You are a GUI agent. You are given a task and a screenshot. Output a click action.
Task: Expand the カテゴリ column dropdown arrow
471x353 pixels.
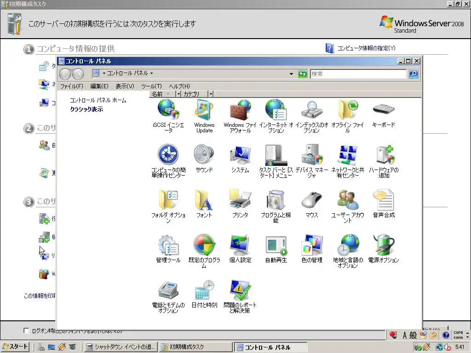coord(211,94)
